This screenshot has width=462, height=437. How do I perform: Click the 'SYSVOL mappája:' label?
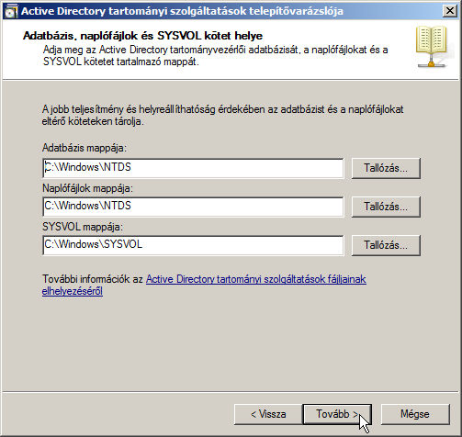pos(83,227)
